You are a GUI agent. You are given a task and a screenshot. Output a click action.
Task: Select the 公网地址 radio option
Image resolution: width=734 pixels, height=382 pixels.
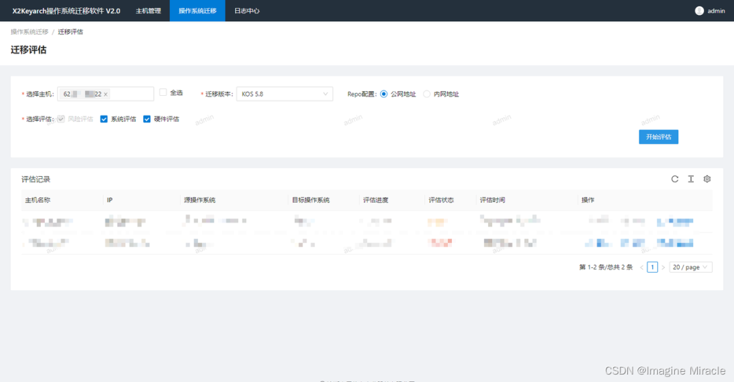tap(384, 94)
